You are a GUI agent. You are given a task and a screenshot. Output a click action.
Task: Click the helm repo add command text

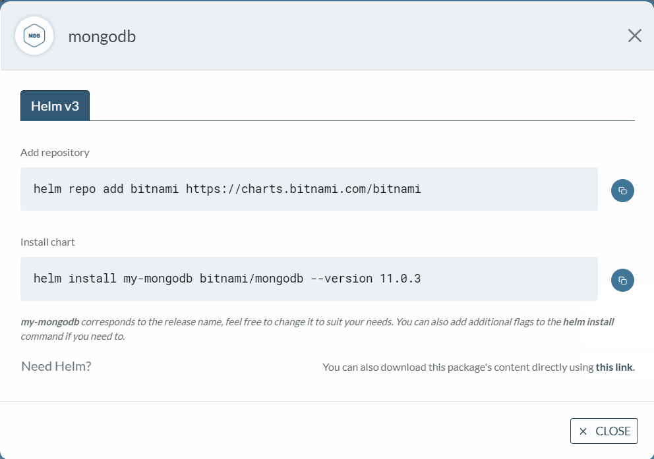(x=227, y=189)
